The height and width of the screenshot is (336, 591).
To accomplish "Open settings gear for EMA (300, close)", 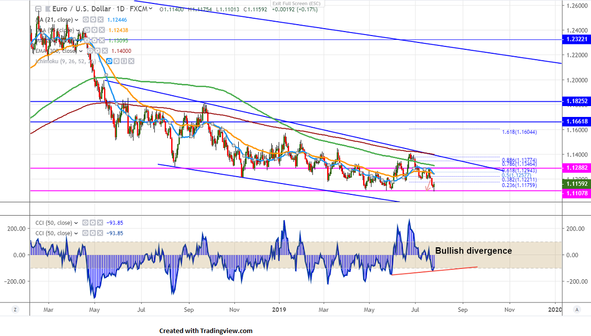I will 98,51.
